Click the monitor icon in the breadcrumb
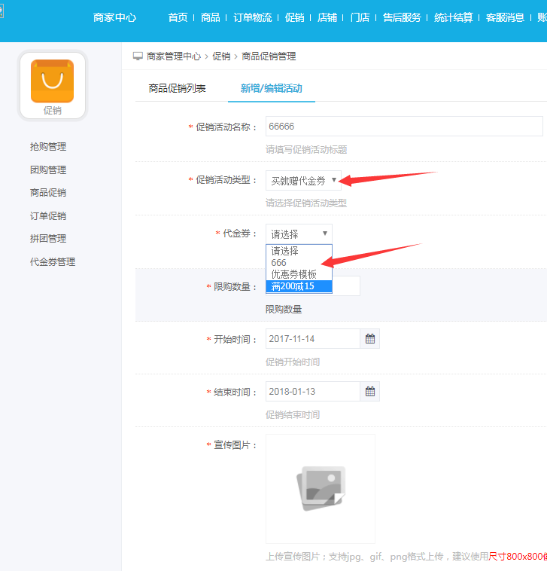 [138, 56]
